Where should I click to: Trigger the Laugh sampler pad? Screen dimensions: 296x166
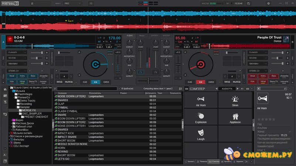coord(201,134)
